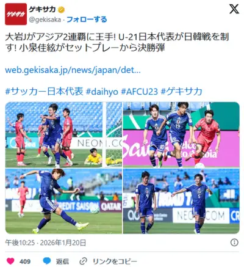This screenshot has width=244, height=267.
Task: Open the #サッカー日本代表 hashtag
Action: point(44,92)
